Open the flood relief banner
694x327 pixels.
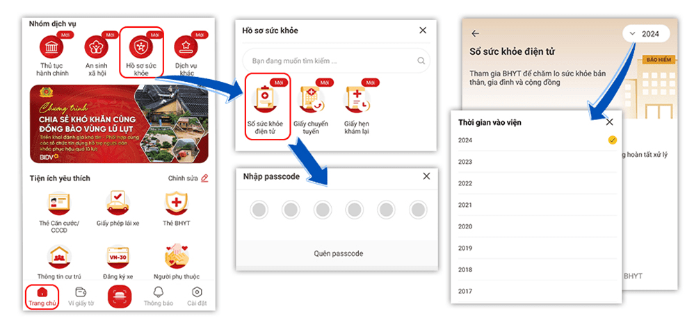click(119, 124)
